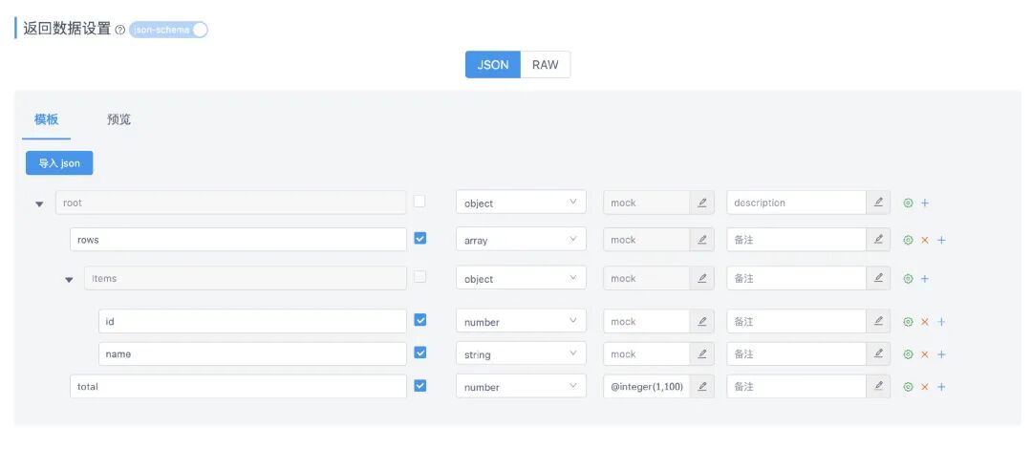This screenshot has height=449, width=1032.
Task: Open type dropdown for rows showing array
Action: point(521,240)
